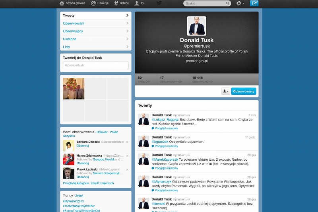Click chevron next to Tweety

click(127, 16)
